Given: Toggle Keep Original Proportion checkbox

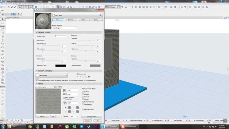Looking at the screenshot, I should (x=64, y=98).
